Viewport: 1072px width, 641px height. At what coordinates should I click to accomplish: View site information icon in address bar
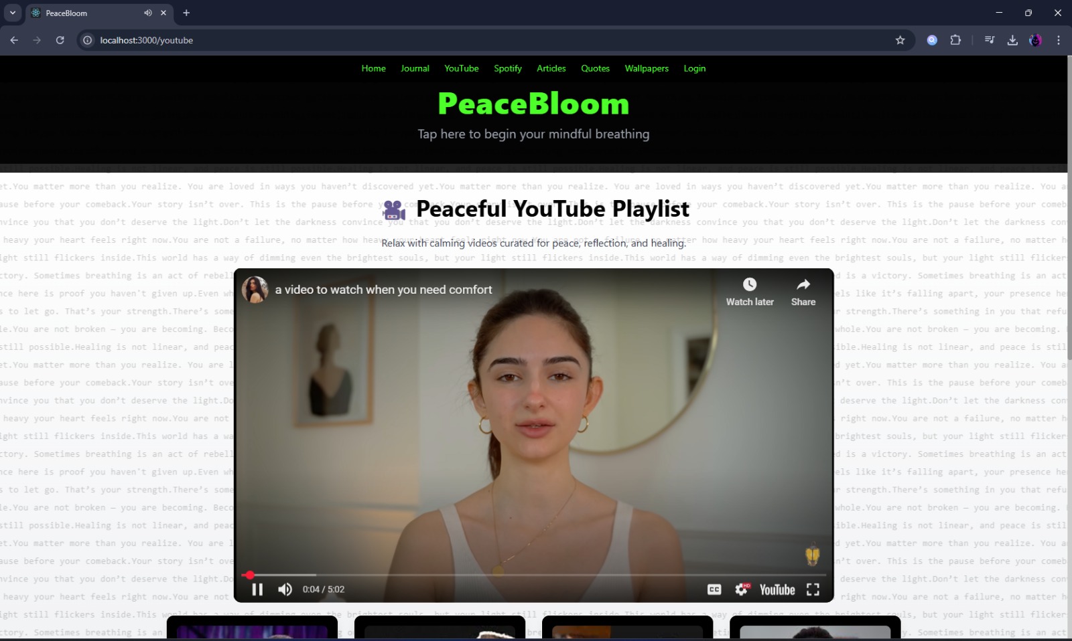pos(87,40)
